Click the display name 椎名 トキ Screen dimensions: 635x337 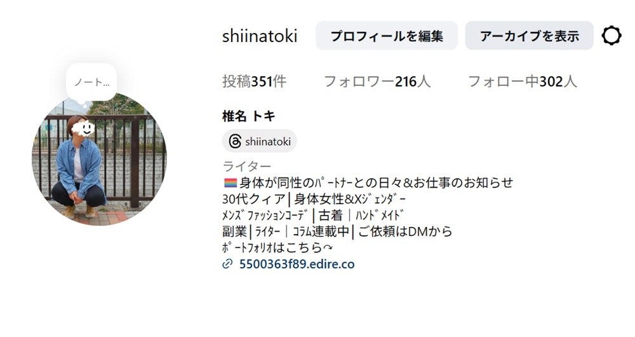(x=249, y=116)
